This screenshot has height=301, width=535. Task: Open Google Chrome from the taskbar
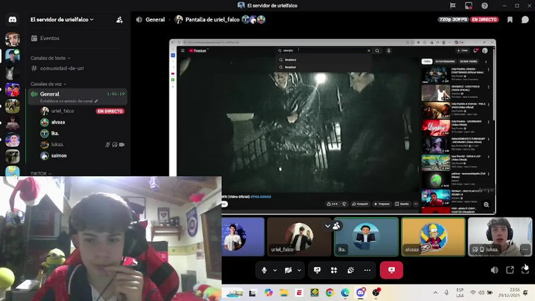[329, 293]
